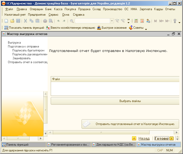Click the Выбрать файлы button
Viewport: 183px width, 154px height.
(x=115, y=101)
